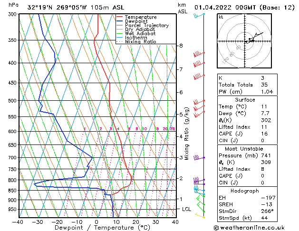Click the Most Unstable Lifted Index value 8
The image size is (299, 231).
(x=262, y=169)
